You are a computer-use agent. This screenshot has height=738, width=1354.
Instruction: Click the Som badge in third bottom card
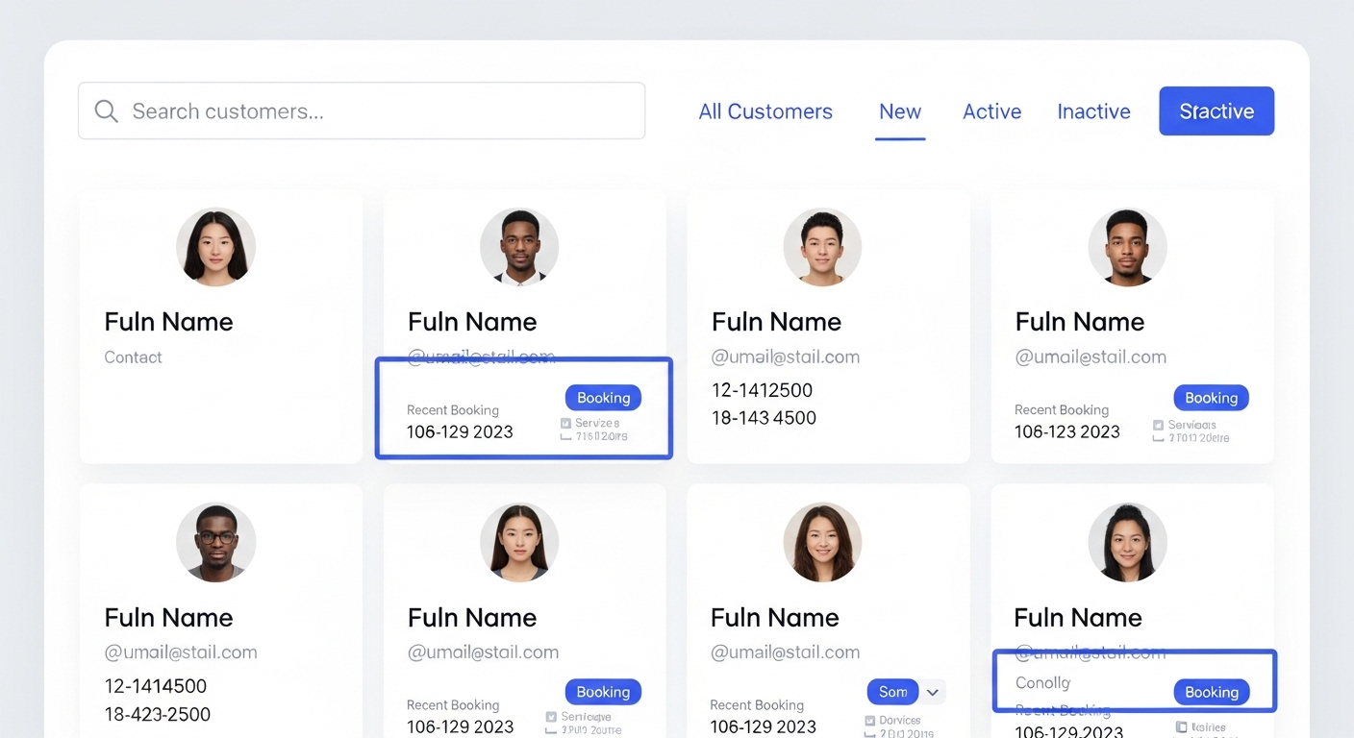[x=892, y=692]
